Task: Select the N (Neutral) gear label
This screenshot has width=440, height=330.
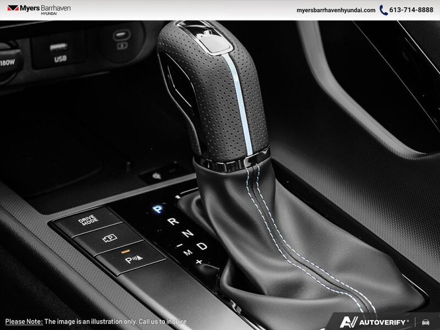Action: pyautogui.click(x=188, y=233)
